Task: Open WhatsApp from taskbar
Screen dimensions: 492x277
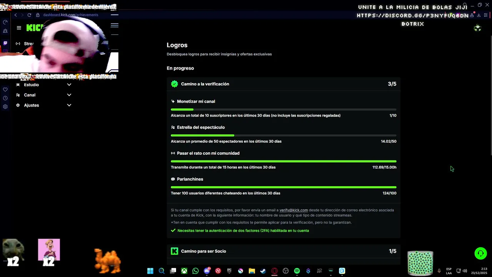Action: point(196,271)
